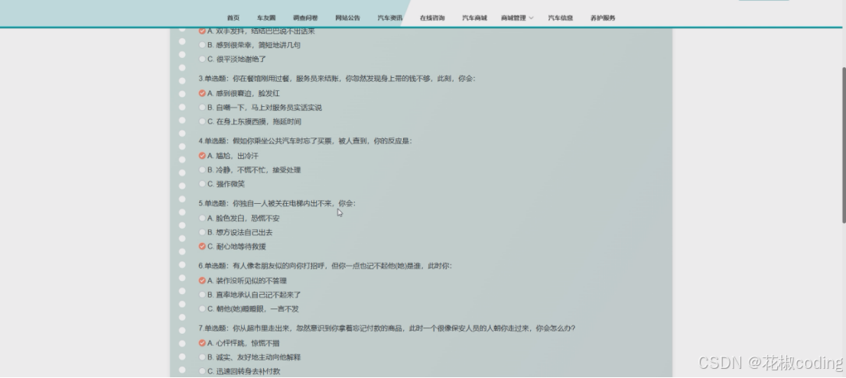Image resolution: width=846 pixels, height=378 pixels.
Task: Select radio A. 脸色发白，恐慌不安
Action: click(203, 218)
